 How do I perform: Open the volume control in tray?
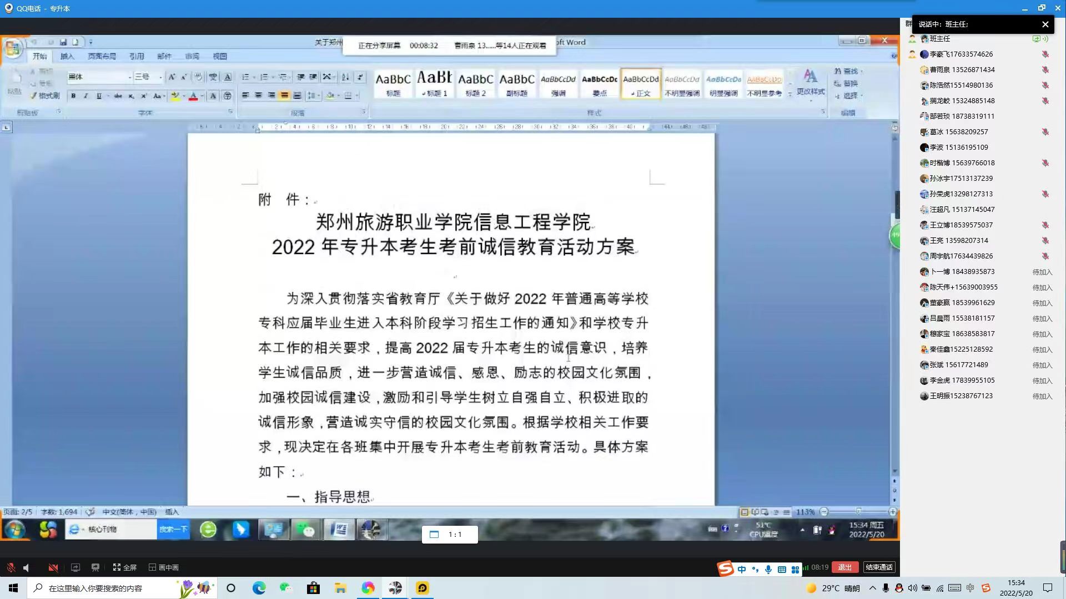pyautogui.click(x=913, y=588)
